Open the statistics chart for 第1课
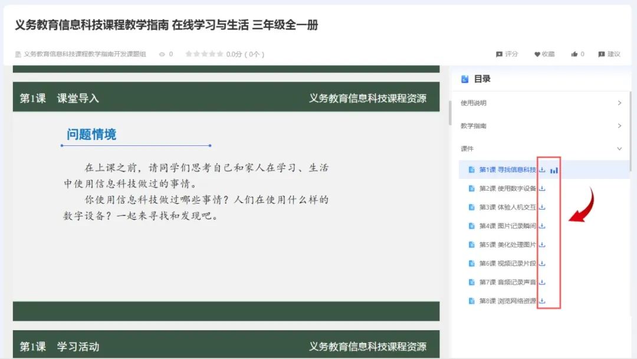The height and width of the screenshot is (359, 637). 553,169
